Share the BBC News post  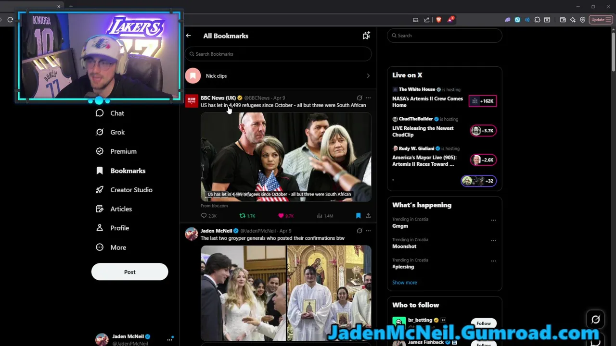368,216
